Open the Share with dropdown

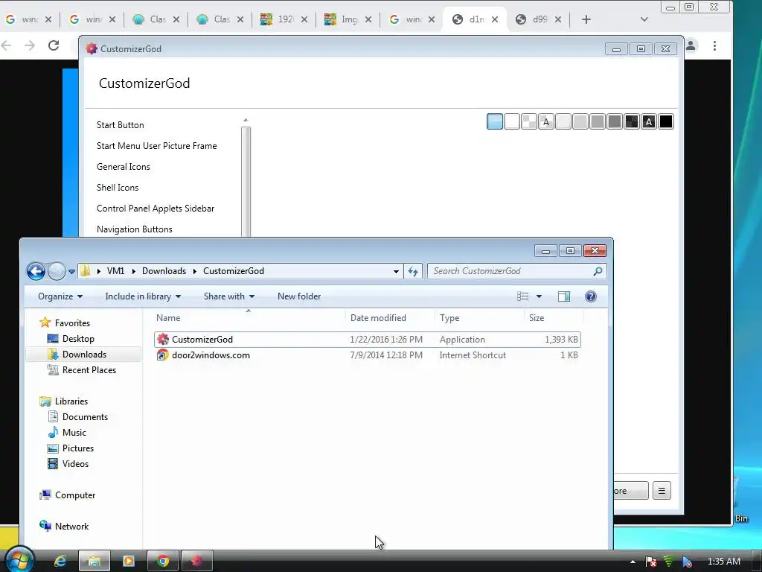point(229,296)
